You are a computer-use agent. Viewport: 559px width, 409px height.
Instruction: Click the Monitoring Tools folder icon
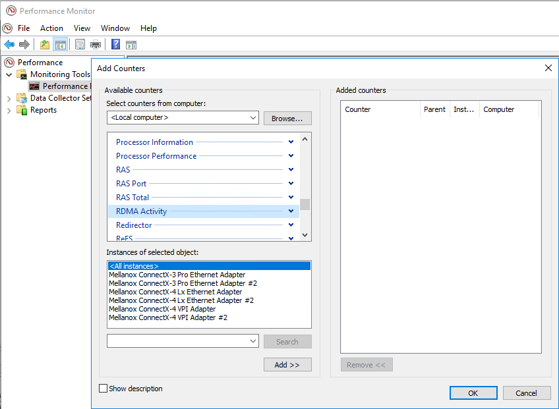coord(22,74)
